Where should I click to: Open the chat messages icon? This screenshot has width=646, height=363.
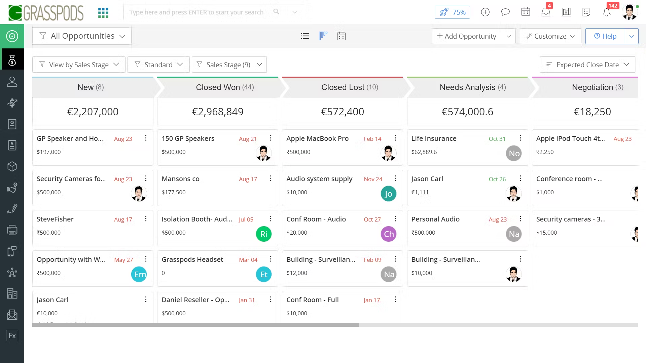[505, 12]
